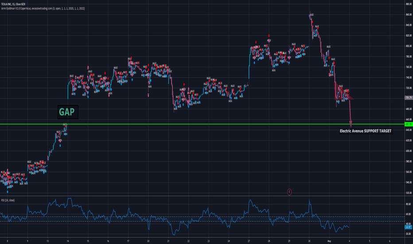
Task: Click the 520.00 price axis label
Action: [409, 193]
